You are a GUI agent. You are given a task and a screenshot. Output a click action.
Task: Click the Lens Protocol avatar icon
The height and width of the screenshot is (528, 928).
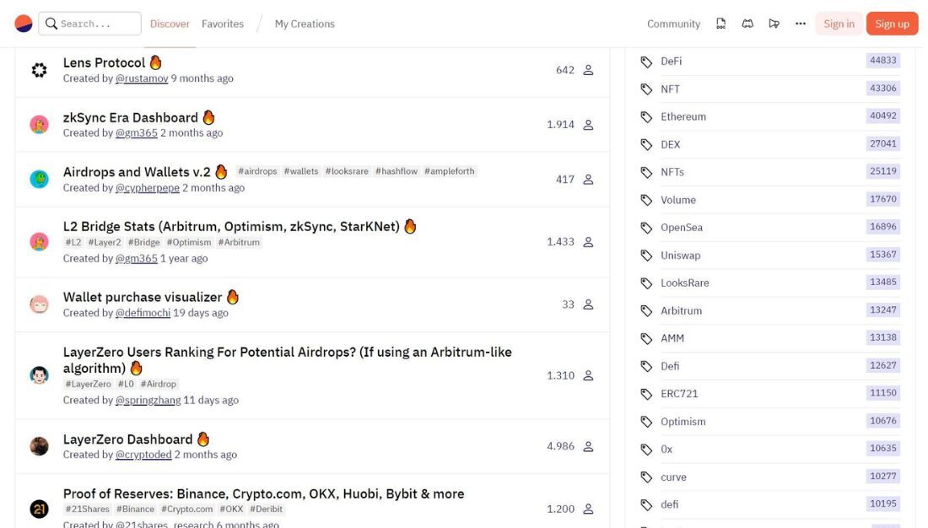point(39,70)
